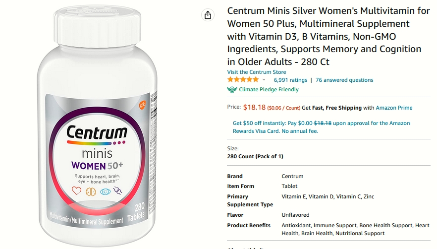Screen dimensions: 437x249
Task: Click the share icon beside product title
Action: click(x=208, y=15)
